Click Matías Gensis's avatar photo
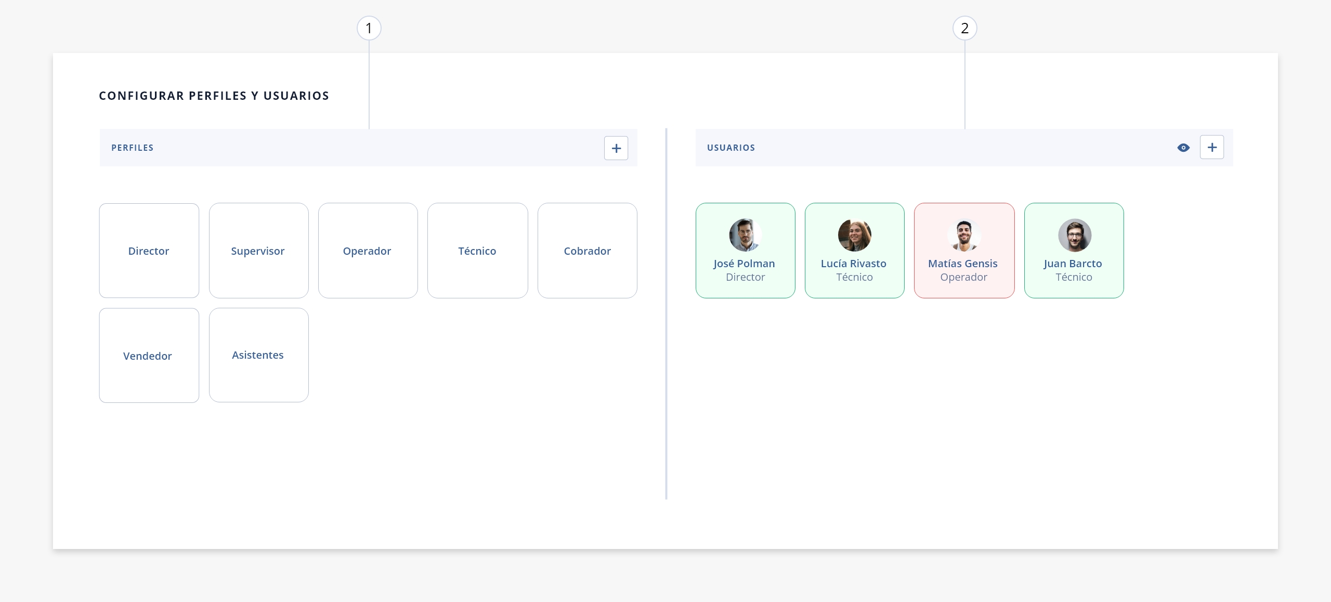This screenshot has height=602, width=1331. [x=964, y=235]
